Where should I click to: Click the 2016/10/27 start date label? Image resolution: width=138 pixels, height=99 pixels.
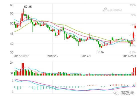[x=21, y=56]
